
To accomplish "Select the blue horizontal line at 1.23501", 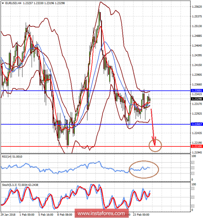I will click(x=96, y=91).
